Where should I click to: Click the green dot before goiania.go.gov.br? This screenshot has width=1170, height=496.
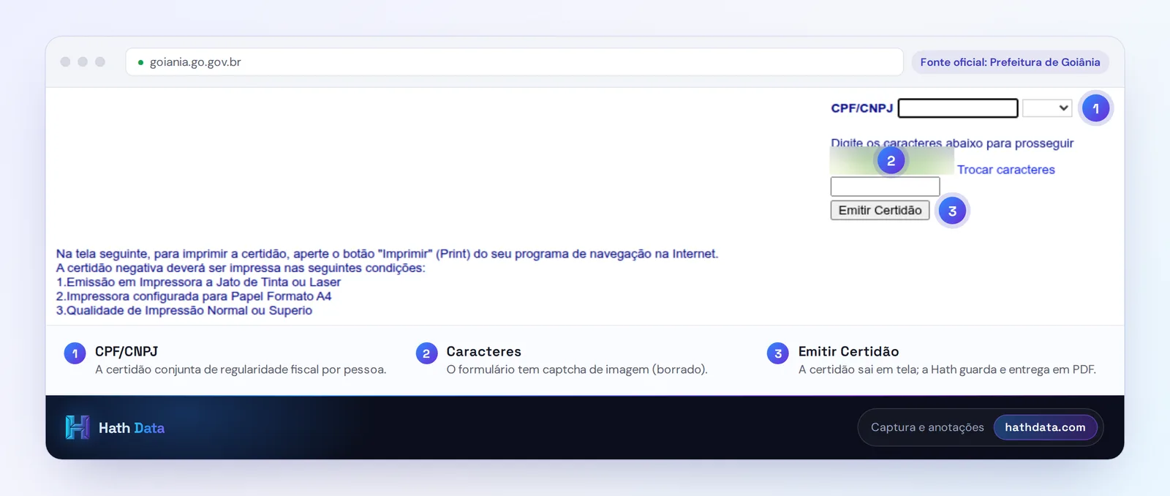[140, 62]
